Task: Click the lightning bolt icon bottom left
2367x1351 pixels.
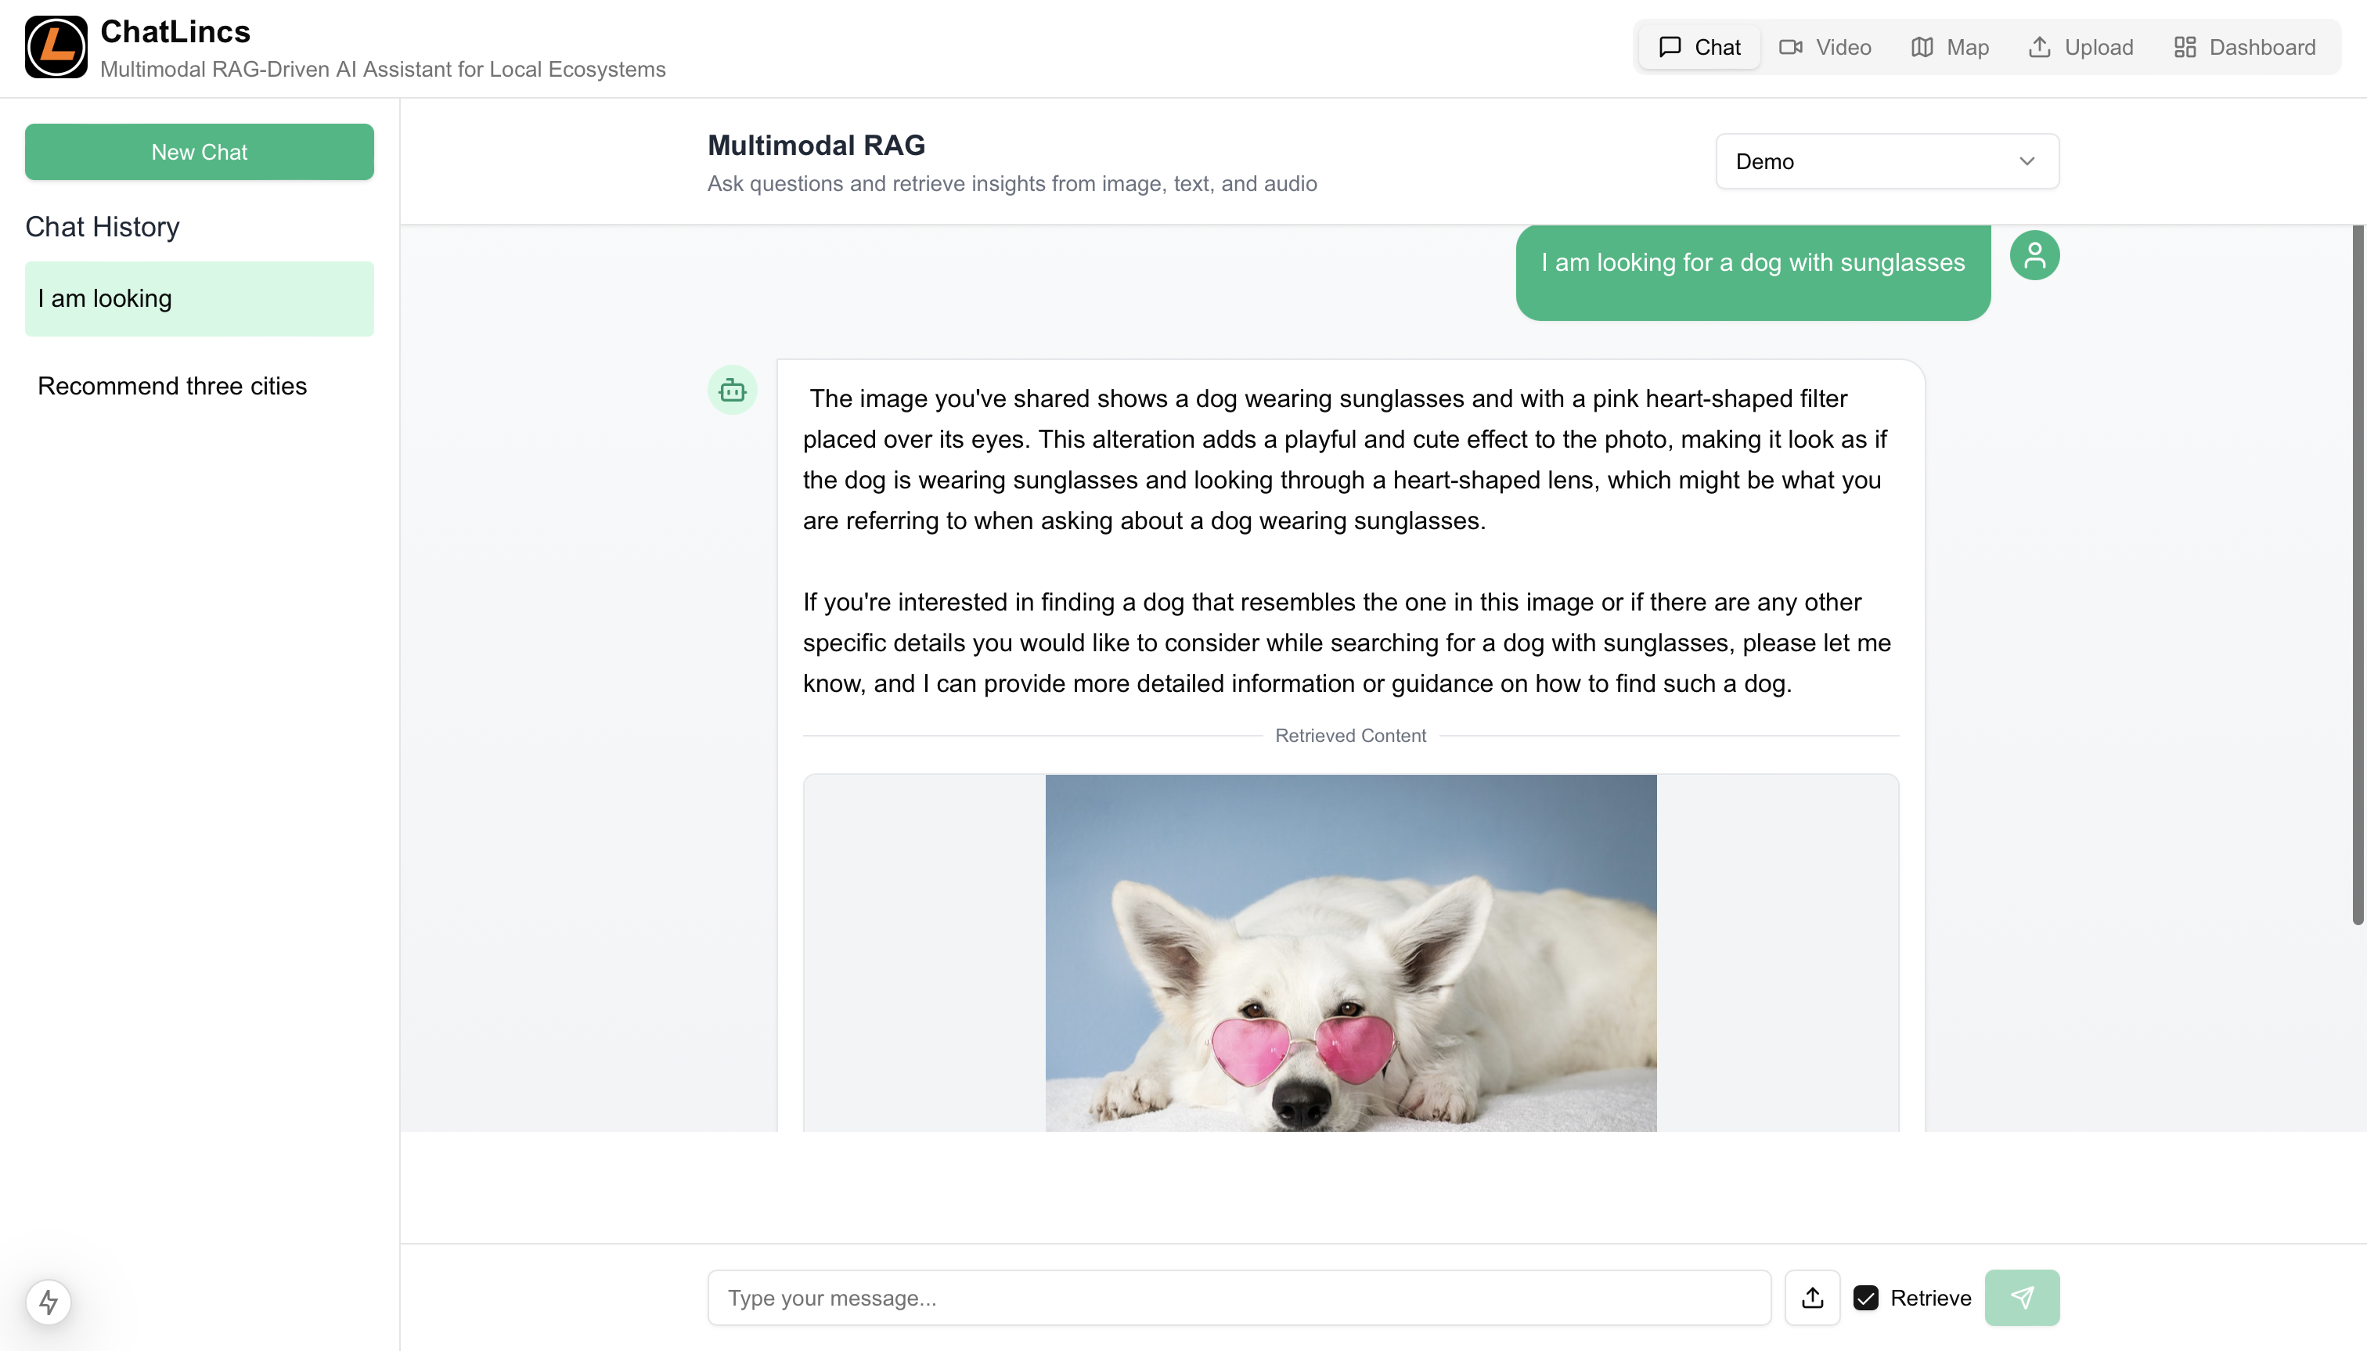Action: coord(49,1302)
